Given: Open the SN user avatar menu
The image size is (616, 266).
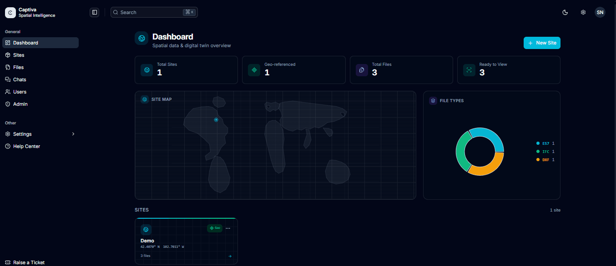Looking at the screenshot, I should click(600, 12).
